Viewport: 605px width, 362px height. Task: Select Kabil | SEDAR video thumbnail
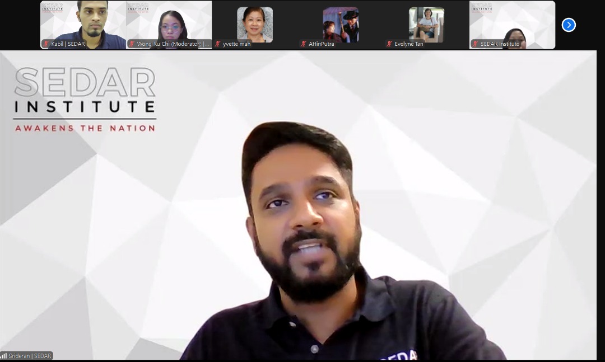coord(83,25)
